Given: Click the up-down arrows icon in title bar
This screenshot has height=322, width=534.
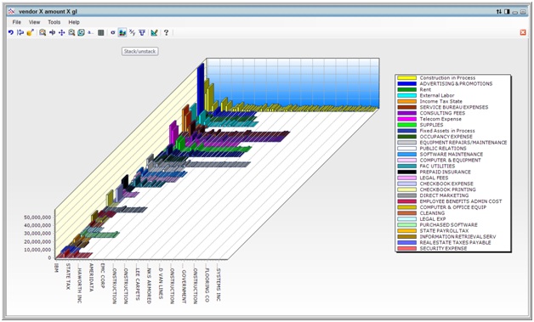Looking at the screenshot, I should point(499,12).
